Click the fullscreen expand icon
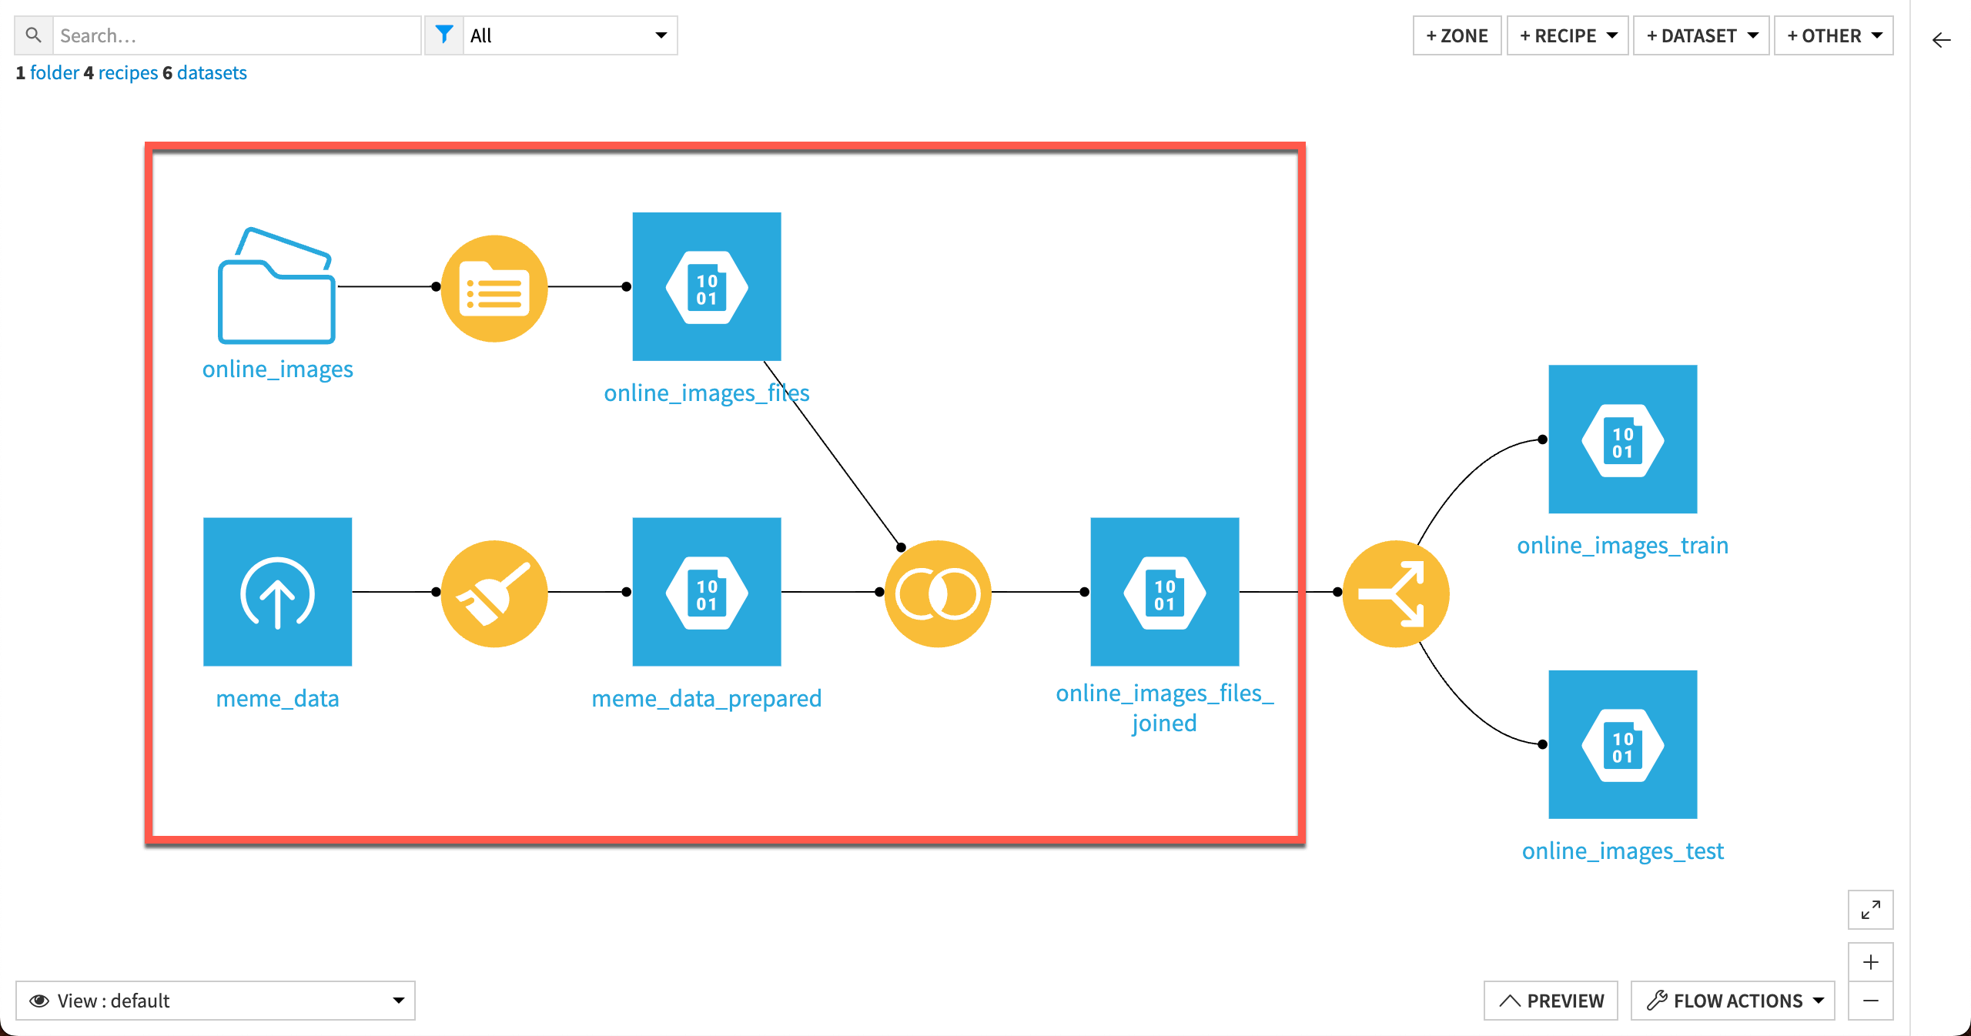The height and width of the screenshot is (1036, 1971). [1871, 911]
